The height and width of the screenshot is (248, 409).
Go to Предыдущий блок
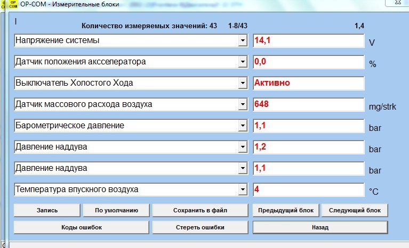point(286,210)
